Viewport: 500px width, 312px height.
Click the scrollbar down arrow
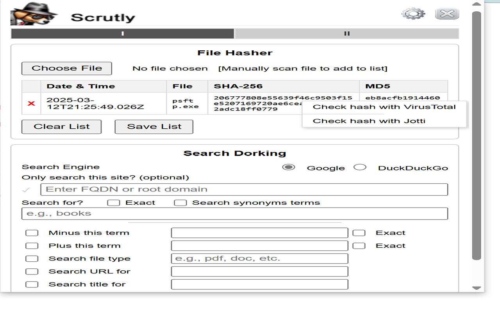[476, 288]
